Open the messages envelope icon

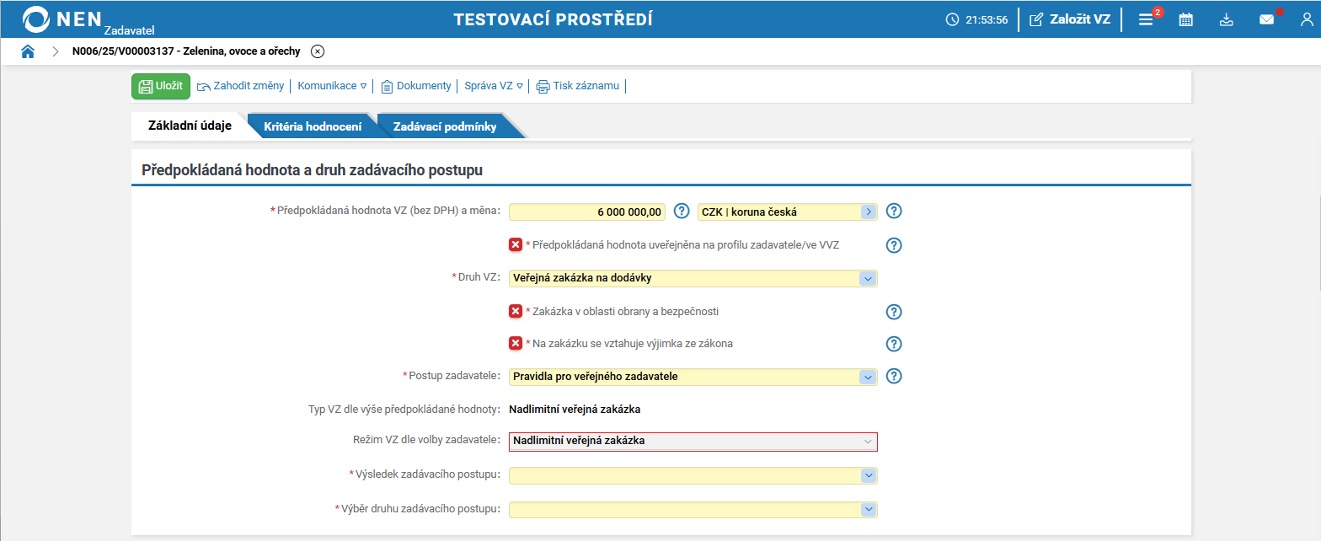pos(1267,19)
